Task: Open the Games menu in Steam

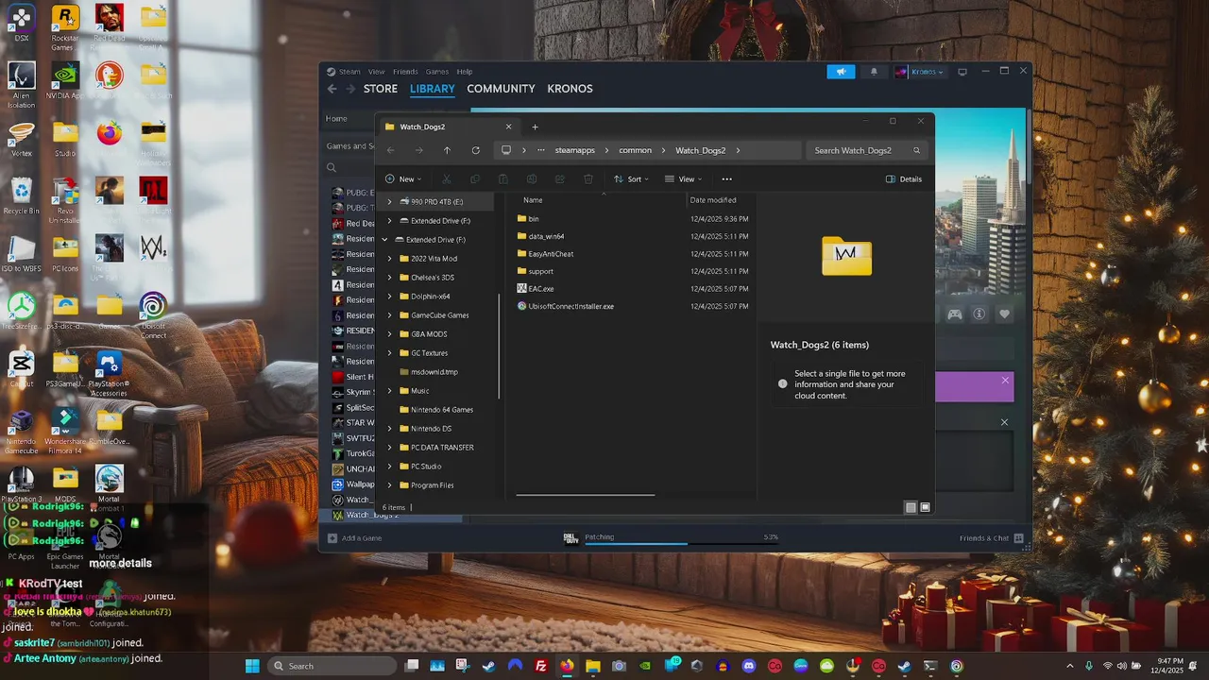Action: [x=437, y=72]
